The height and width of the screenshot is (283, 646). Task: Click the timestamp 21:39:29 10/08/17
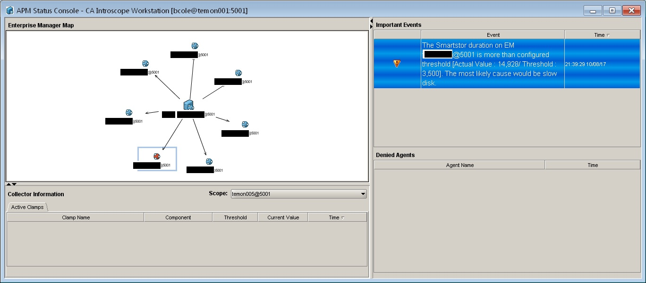pos(586,64)
